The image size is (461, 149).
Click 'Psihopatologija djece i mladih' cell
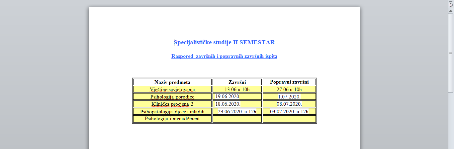[x=172, y=111]
